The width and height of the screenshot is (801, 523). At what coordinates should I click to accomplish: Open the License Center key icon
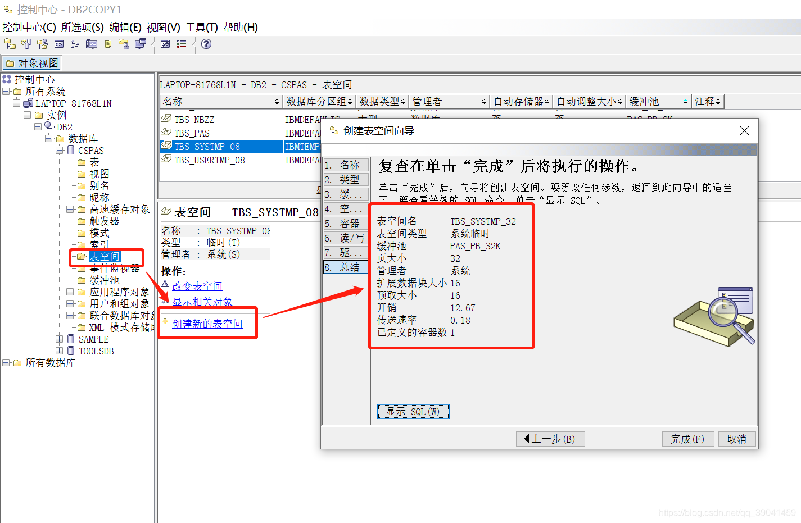(x=124, y=43)
